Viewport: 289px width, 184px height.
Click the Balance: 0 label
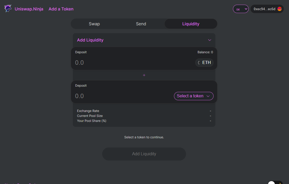coord(205,52)
